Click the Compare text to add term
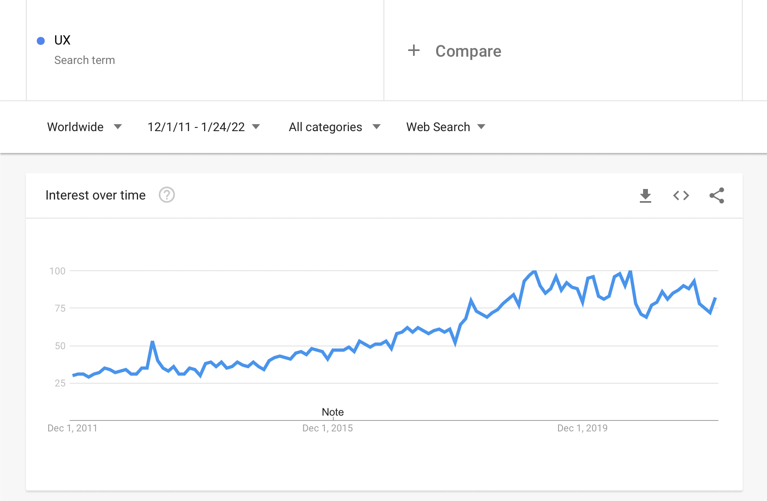This screenshot has height=501, width=767. pos(468,51)
